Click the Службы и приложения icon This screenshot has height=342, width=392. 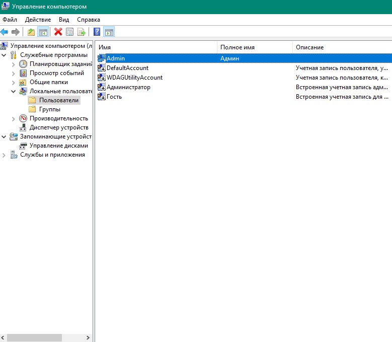pyautogui.click(x=14, y=155)
